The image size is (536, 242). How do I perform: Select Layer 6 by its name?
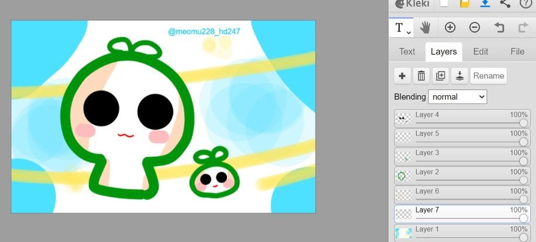[427, 191]
